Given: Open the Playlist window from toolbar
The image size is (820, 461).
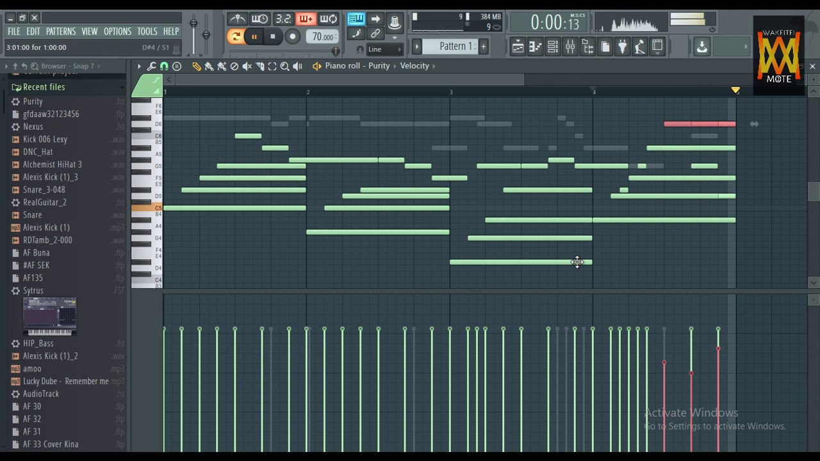Looking at the screenshot, I should click(x=518, y=47).
